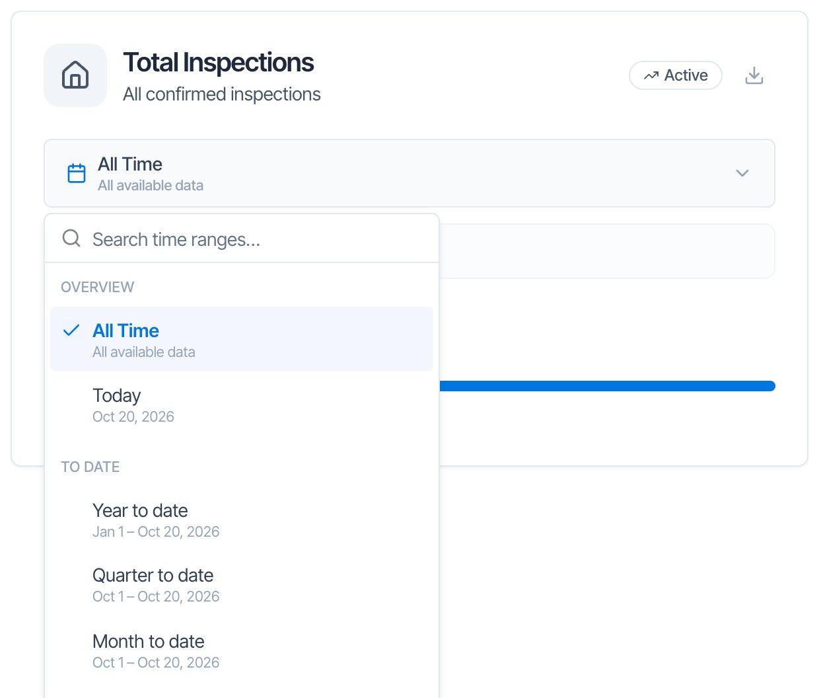This screenshot has height=698, width=819.
Task: Pick Quarter to date range
Action: [242, 585]
